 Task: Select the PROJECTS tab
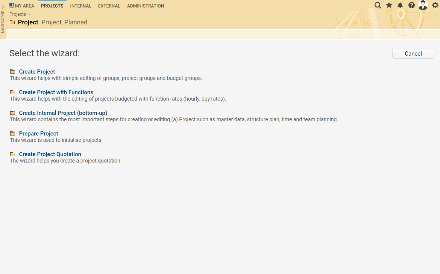click(x=52, y=6)
